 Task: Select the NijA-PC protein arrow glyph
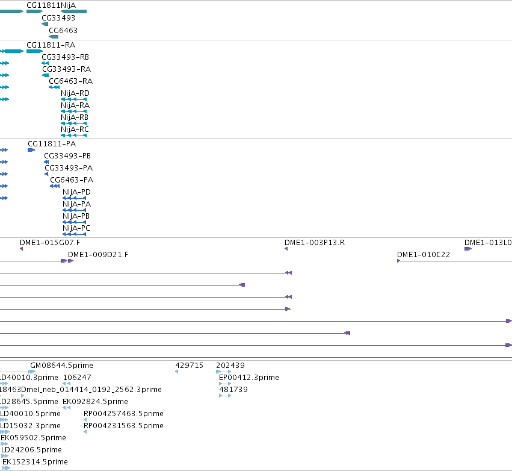74,234
